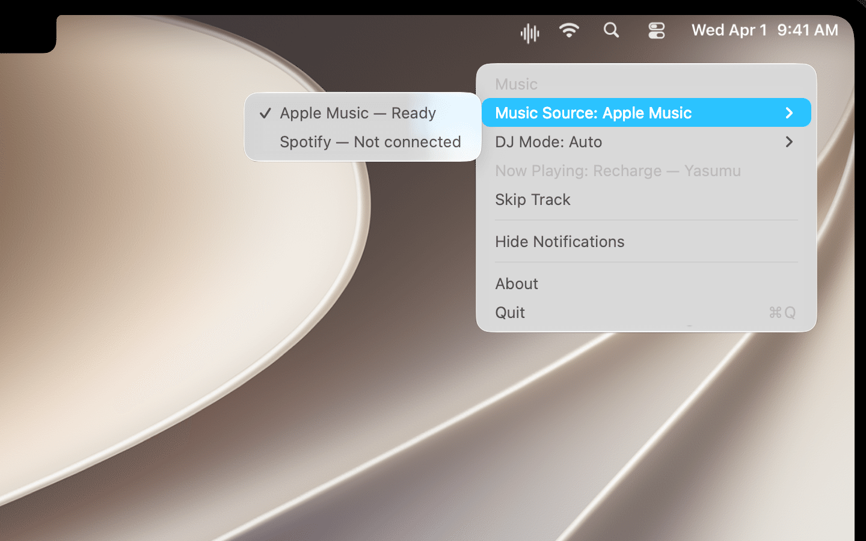866x541 pixels.
Task: Open Music Source: Apple Music submenu
Action: pos(646,113)
